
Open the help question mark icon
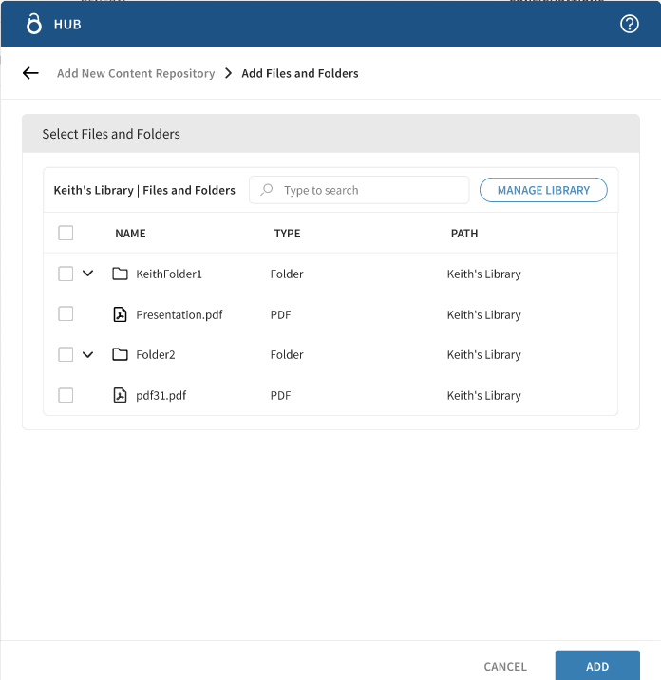point(629,24)
